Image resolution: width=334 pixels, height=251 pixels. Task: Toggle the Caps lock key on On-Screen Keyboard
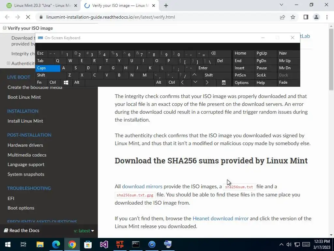[x=48, y=68]
